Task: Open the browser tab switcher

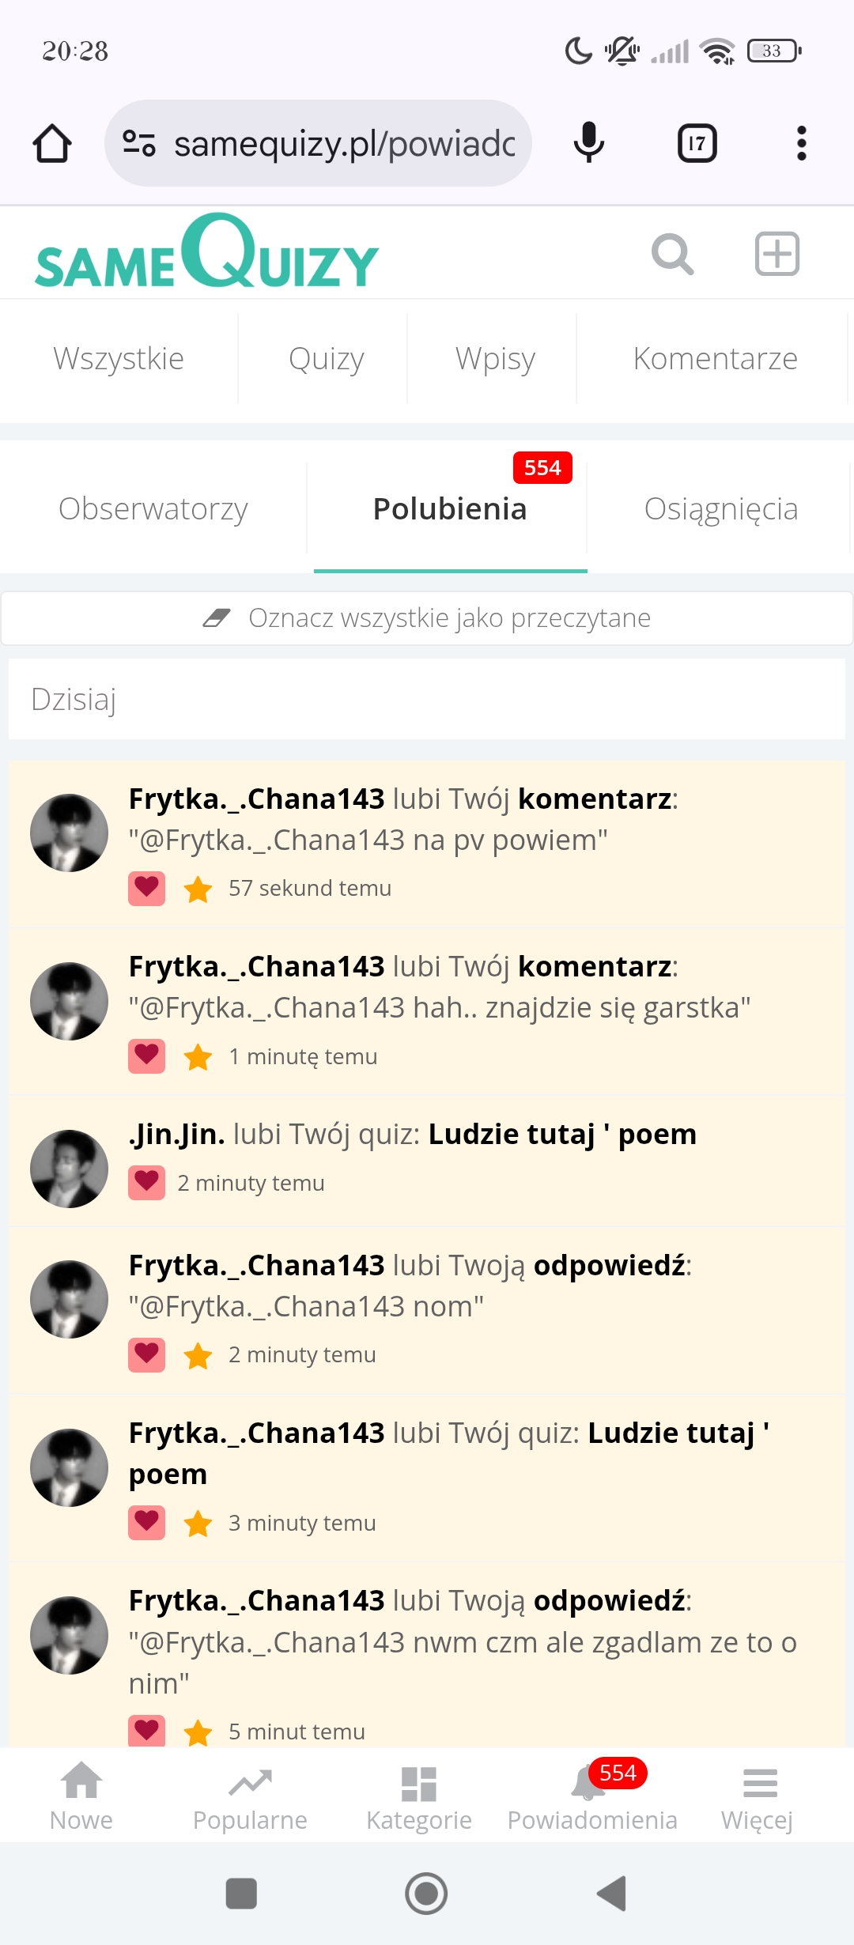Action: [697, 143]
